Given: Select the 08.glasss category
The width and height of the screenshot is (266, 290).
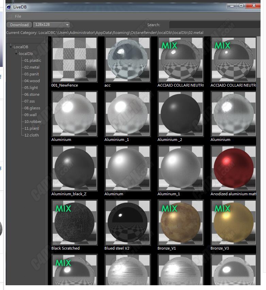Looking at the screenshot, I should tap(32, 108).
